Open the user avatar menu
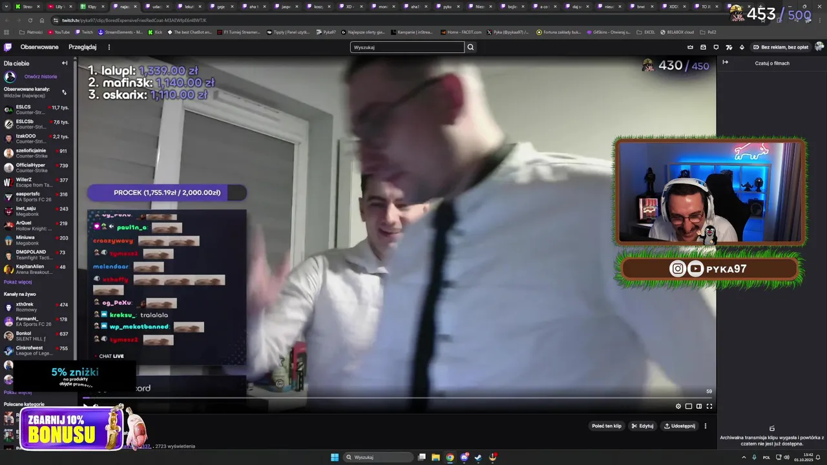Viewport: 827px width, 465px height. (819, 47)
